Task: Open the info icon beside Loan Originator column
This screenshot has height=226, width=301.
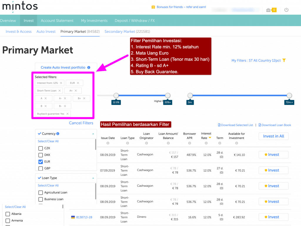Action: tap(146, 143)
